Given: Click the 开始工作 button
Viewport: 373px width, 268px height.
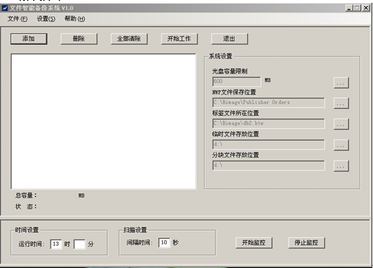Looking at the screenshot, I should tap(179, 38).
